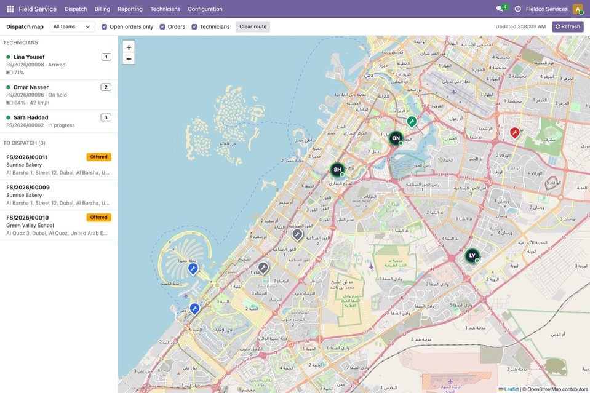Screen dimensions: 590x393
Task: Zoom in on the map
Action: (x=129, y=47)
